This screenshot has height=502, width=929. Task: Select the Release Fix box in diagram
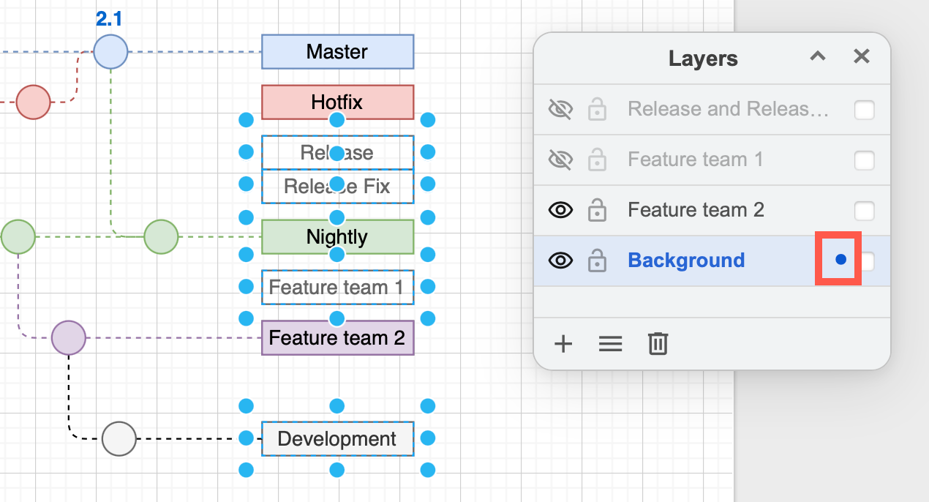point(337,187)
